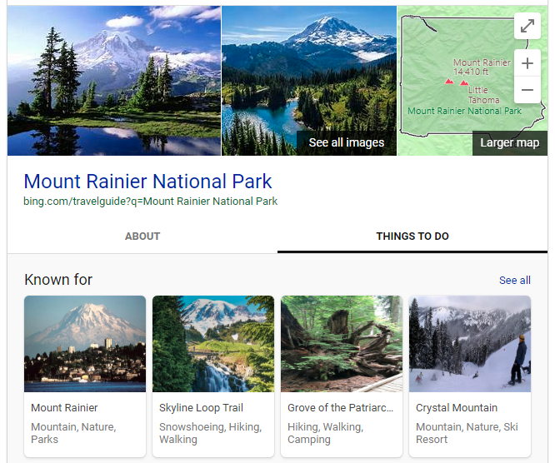Click the Little Tahoma peak marker on map

464,83
